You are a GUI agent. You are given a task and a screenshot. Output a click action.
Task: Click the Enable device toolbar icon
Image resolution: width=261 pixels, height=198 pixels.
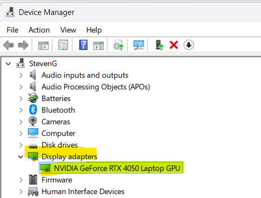(x=159, y=45)
